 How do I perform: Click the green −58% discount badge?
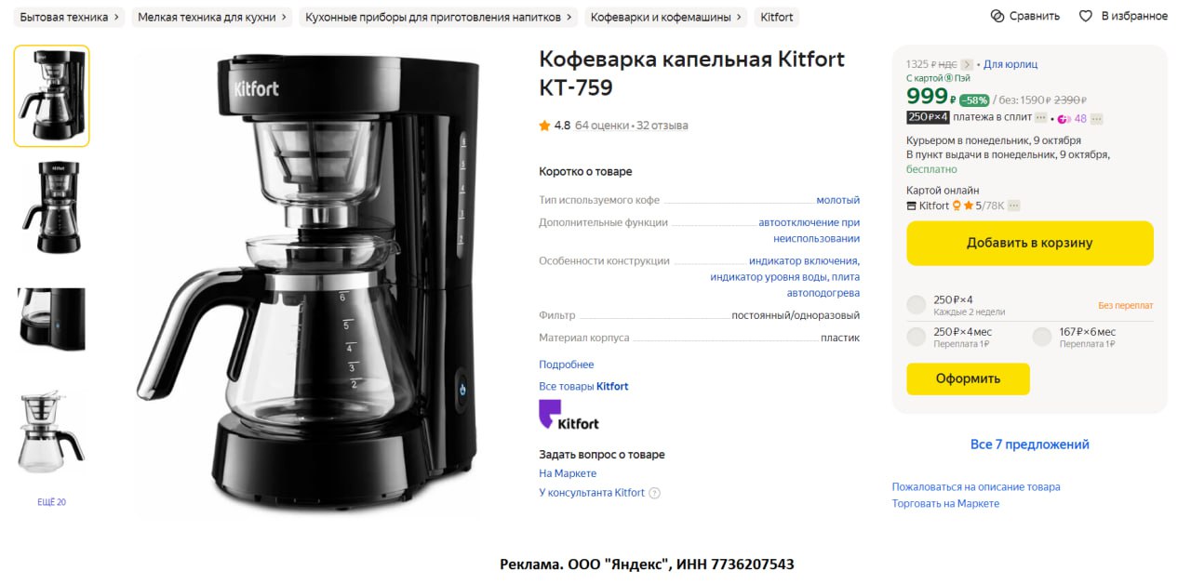[974, 100]
